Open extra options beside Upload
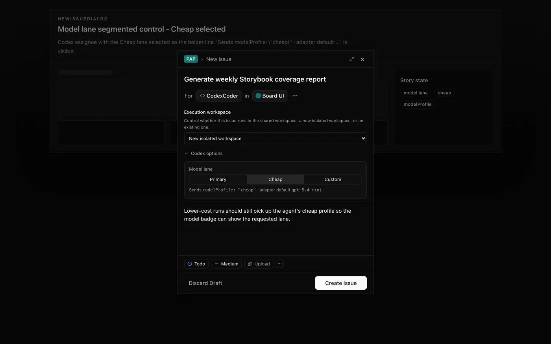 (280, 264)
